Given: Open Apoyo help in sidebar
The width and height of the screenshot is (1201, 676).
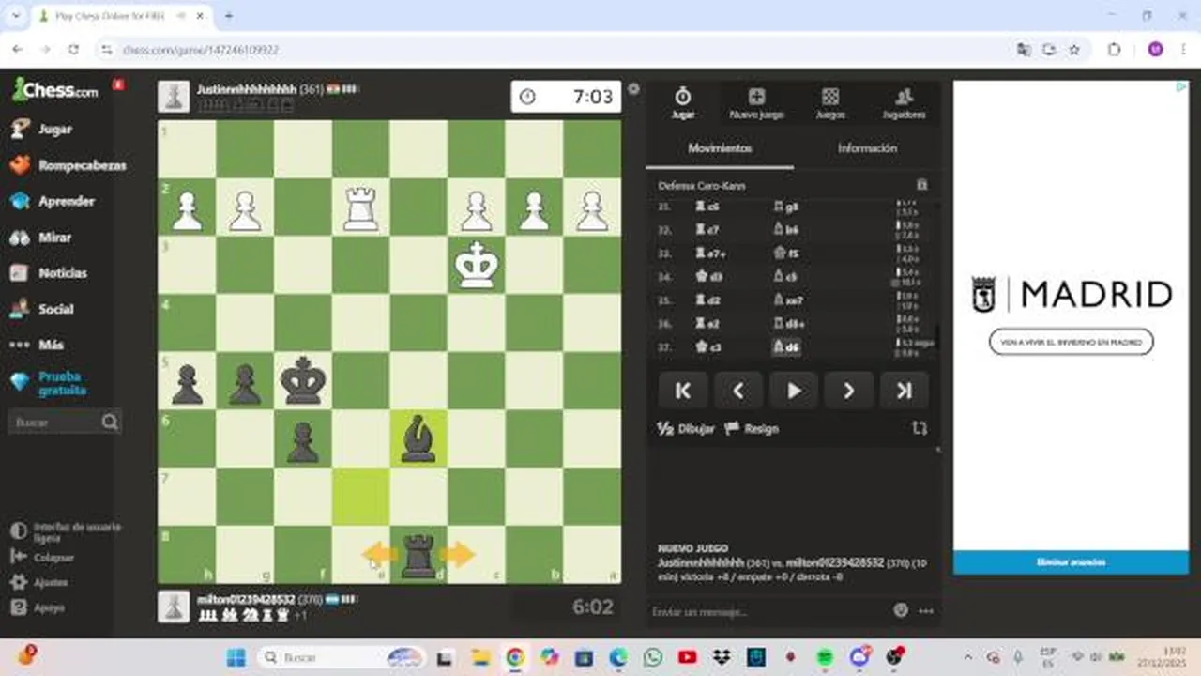Looking at the screenshot, I should point(38,607).
